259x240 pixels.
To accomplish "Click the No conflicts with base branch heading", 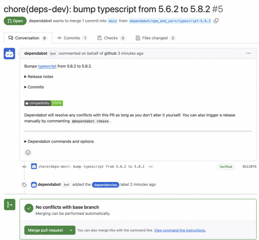I will point(67,207).
